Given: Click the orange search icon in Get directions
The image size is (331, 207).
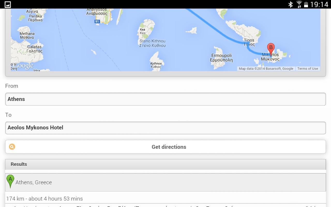Looking at the screenshot, I should (x=12, y=147).
